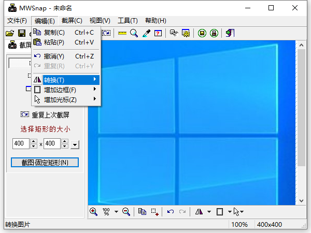The width and height of the screenshot is (311, 233).
Task: Increase width with up spinner
Action: [34, 141]
